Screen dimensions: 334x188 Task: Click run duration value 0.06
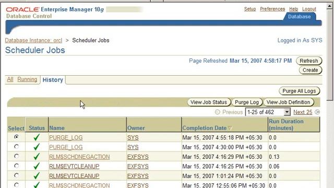[x=274, y=167]
